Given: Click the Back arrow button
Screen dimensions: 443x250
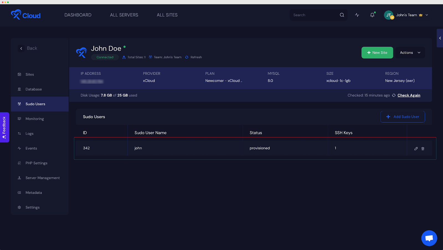Looking at the screenshot, I should click(21, 48).
